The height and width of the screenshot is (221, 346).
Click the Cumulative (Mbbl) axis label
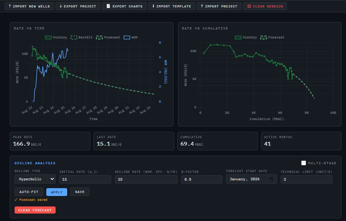point(266,119)
